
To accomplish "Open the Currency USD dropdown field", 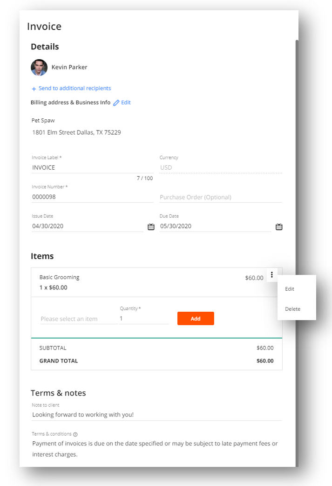I will click(x=220, y=167).
